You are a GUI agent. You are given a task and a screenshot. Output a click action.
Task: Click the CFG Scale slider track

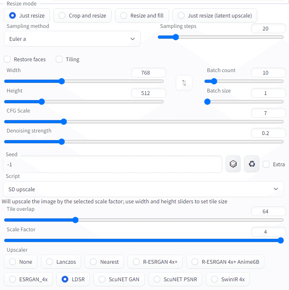coord(167,122)
